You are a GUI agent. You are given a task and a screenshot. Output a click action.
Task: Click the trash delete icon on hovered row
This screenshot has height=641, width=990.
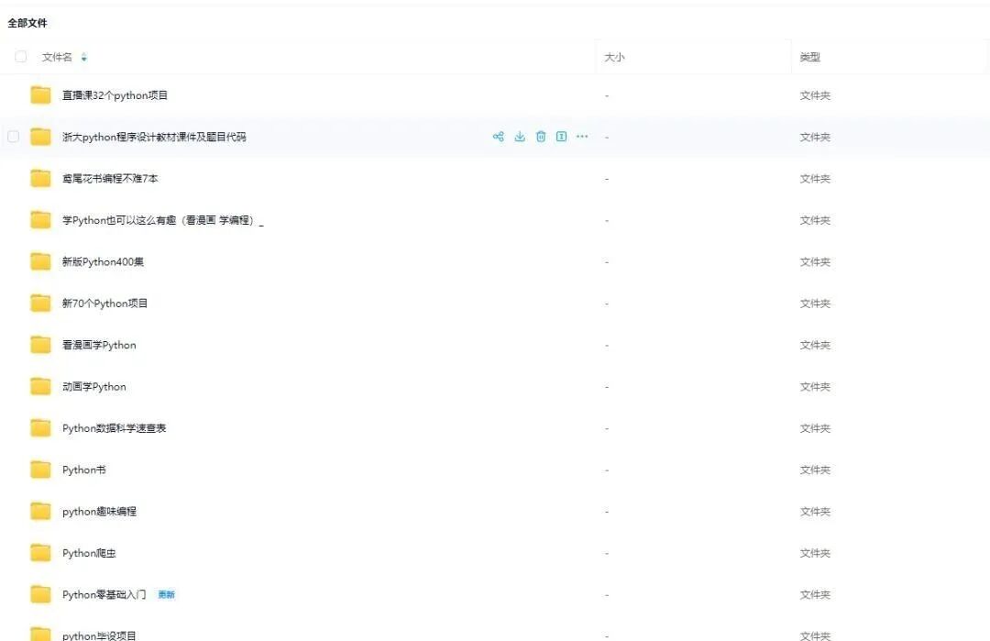541,137
